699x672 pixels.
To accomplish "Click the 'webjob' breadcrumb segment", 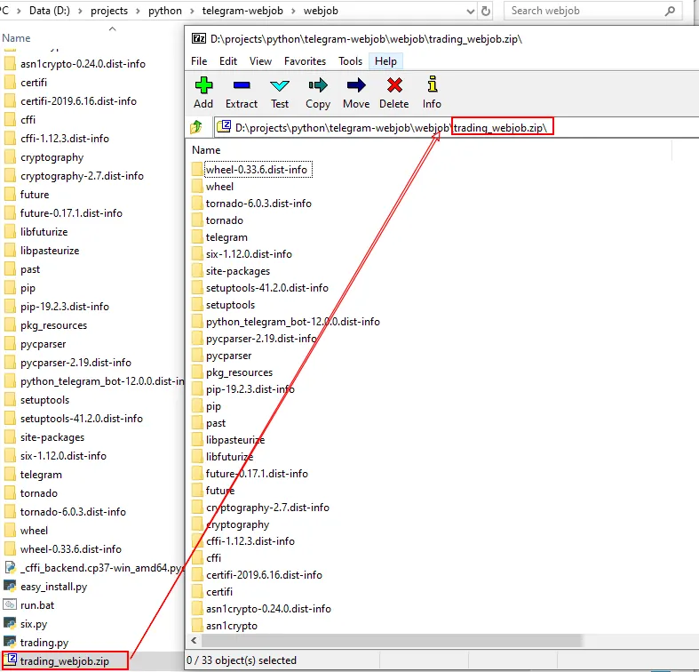I will 321,11.
